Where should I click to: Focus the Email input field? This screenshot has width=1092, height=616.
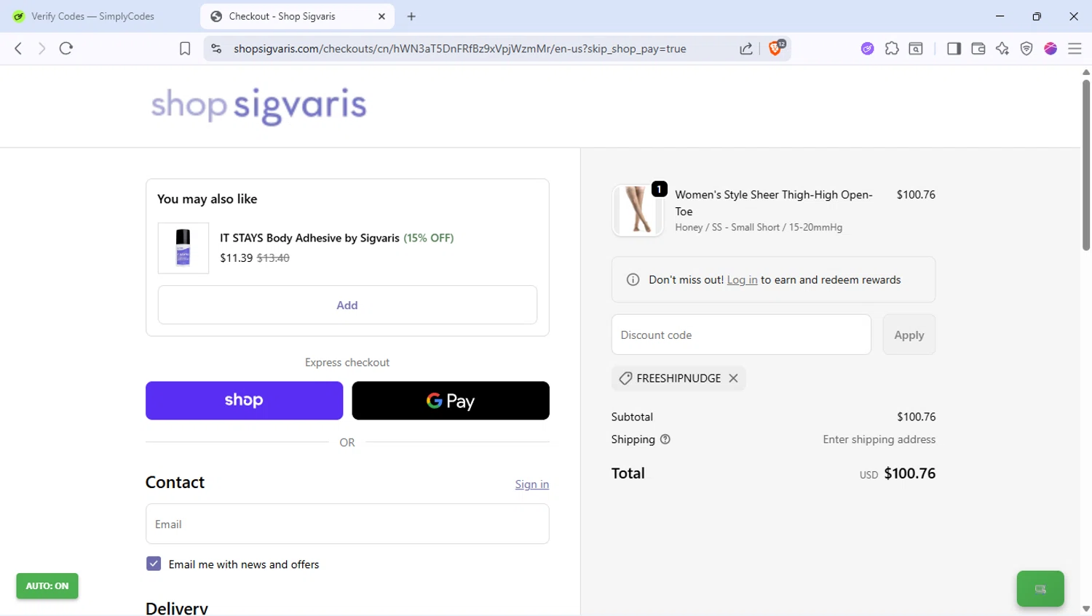click(x=347, y=524)
